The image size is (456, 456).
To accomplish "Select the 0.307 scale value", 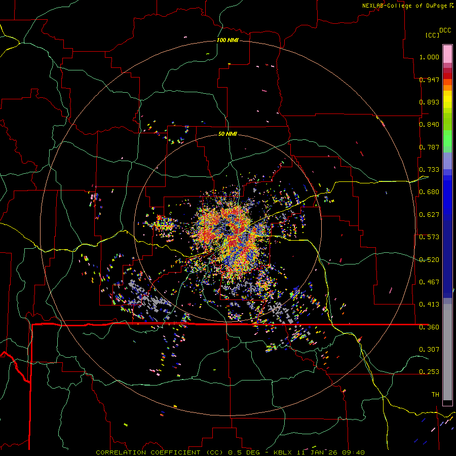I will pyautogui.click(x=429, y=349).
